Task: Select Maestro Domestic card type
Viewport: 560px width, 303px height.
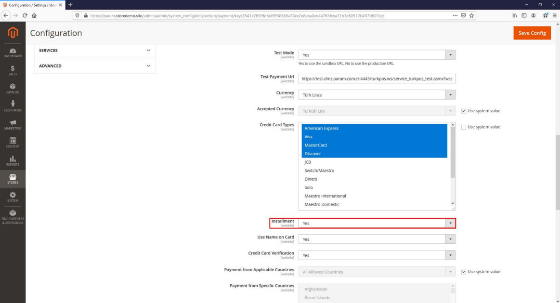Action: coord(374,204)
